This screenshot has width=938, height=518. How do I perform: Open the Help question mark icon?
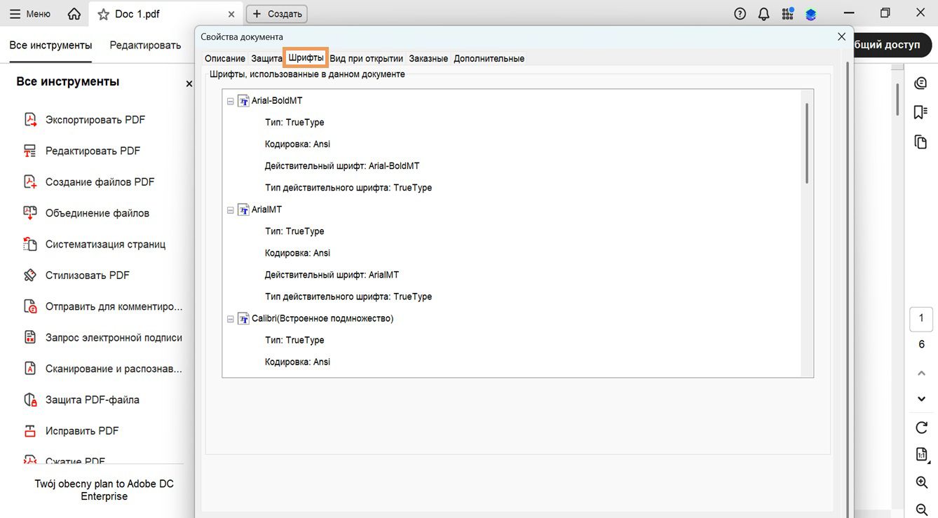point(740,14)
